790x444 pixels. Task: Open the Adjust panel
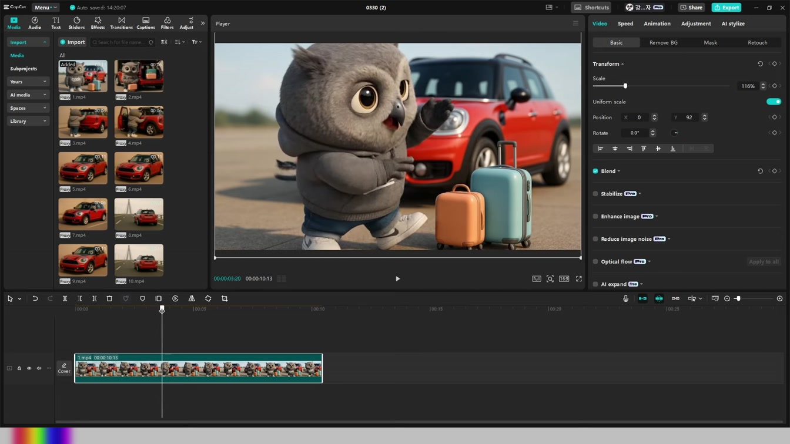(186, 23)
